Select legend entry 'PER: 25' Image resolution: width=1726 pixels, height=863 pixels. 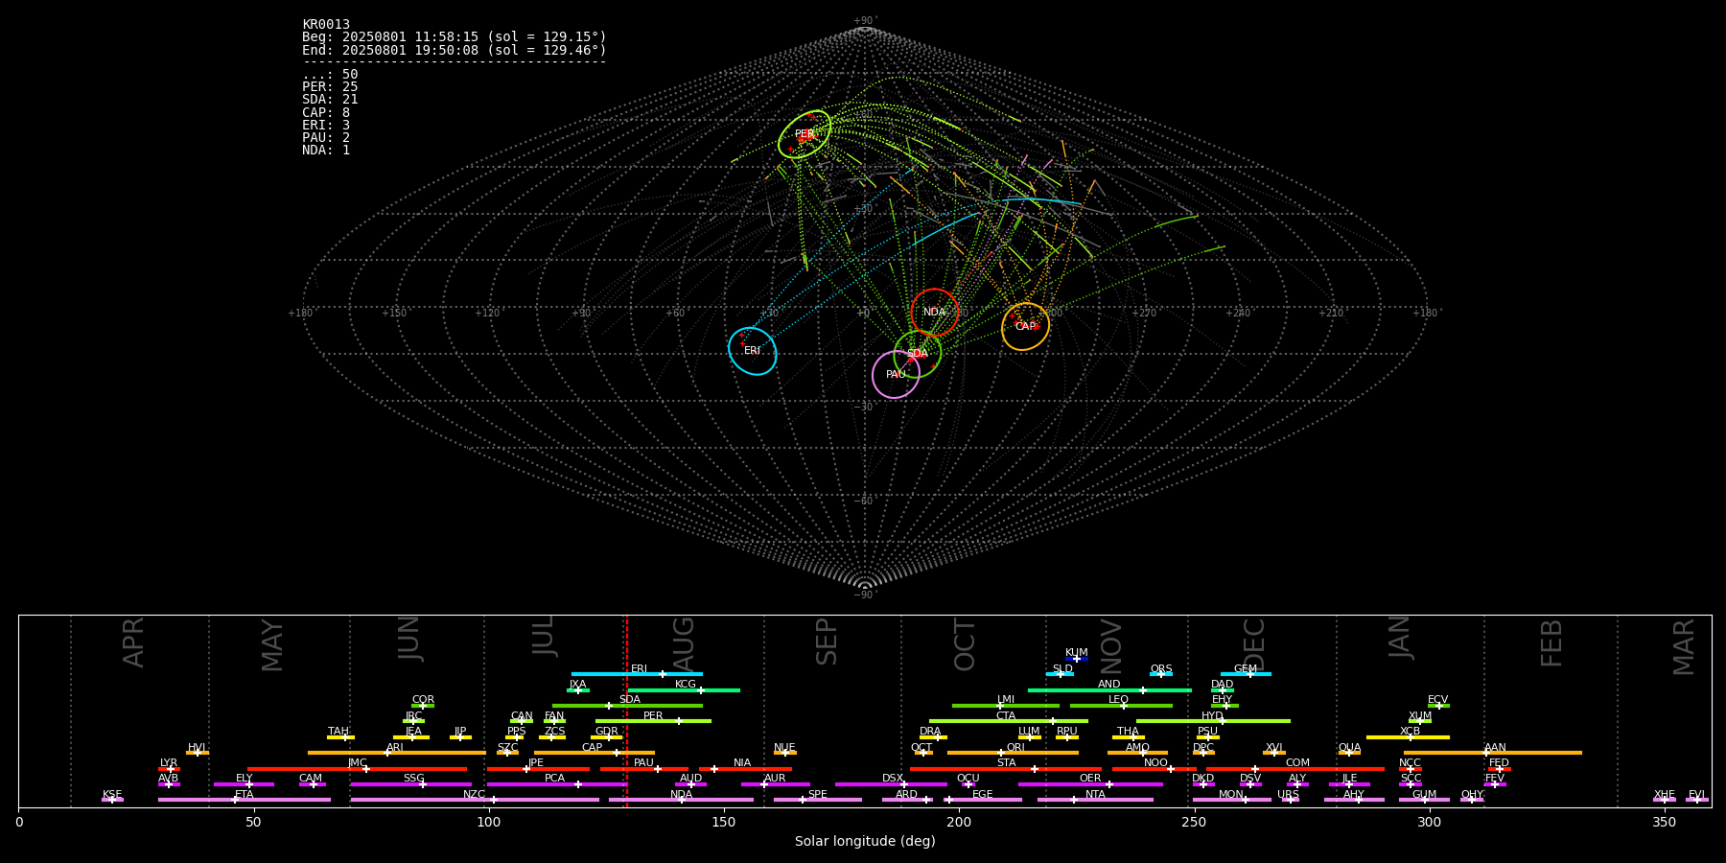pyautogui.click(x=330, y=87)
